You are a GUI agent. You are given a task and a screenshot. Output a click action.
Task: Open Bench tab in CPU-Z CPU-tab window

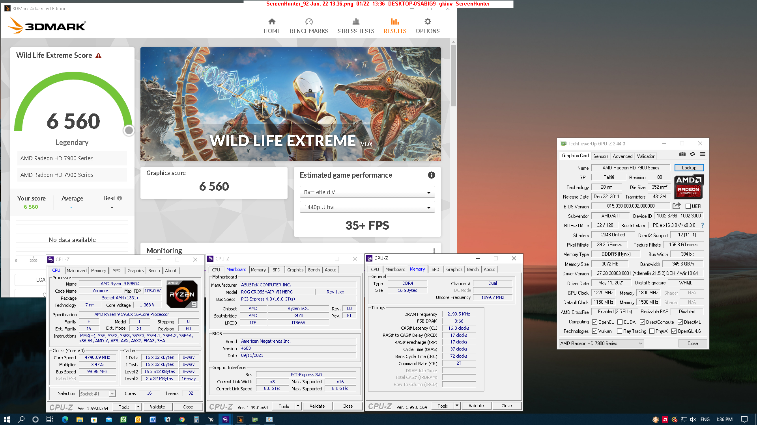[x=154, y=271]
